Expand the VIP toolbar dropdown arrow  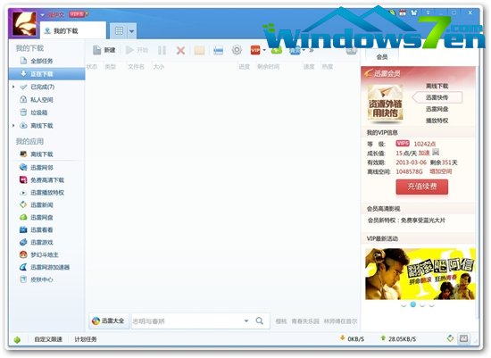264,50
